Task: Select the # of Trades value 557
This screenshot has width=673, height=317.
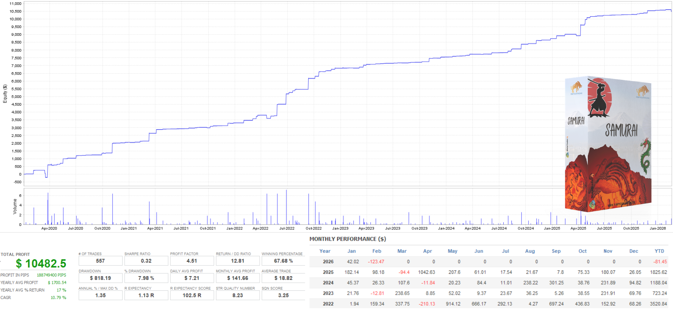Action: (100, 261)
